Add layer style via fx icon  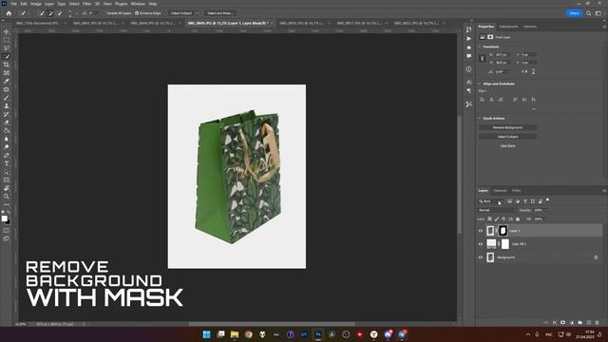point(555,323)
